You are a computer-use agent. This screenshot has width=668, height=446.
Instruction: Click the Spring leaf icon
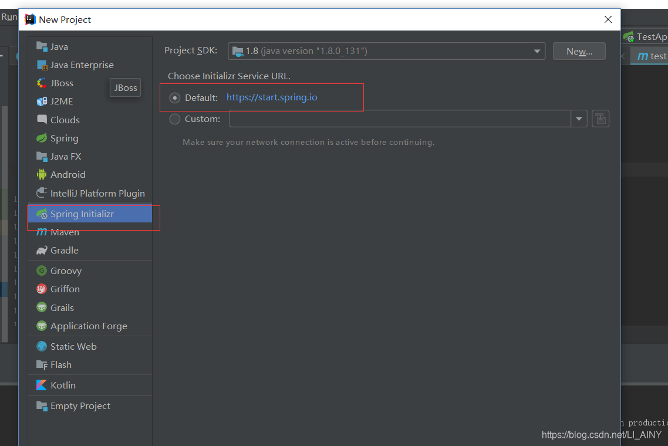42,138
